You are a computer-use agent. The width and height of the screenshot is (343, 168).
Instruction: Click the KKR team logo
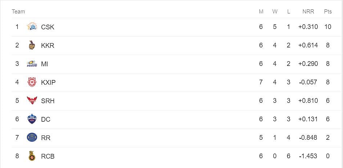[32, 45]
